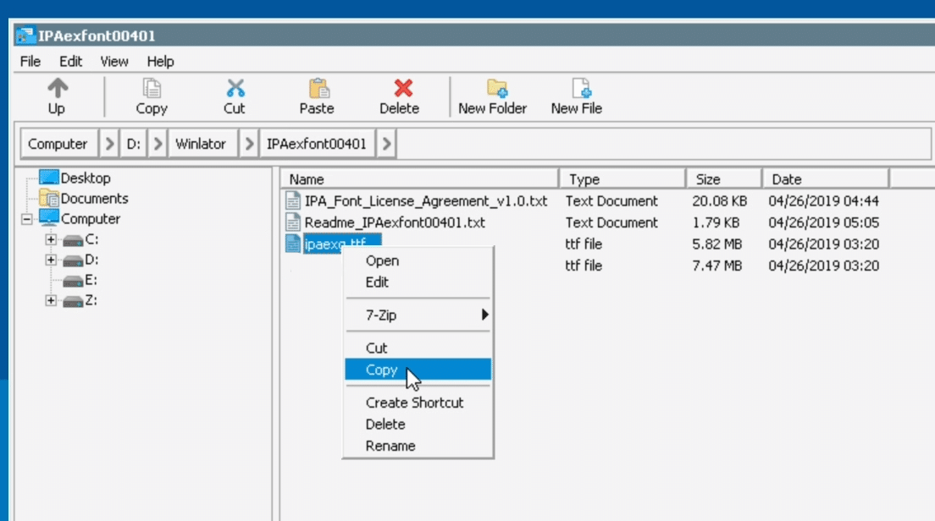Screen dimensions: 935x521
Task: Choose Rename in the context menu
Action: [418, 446]
